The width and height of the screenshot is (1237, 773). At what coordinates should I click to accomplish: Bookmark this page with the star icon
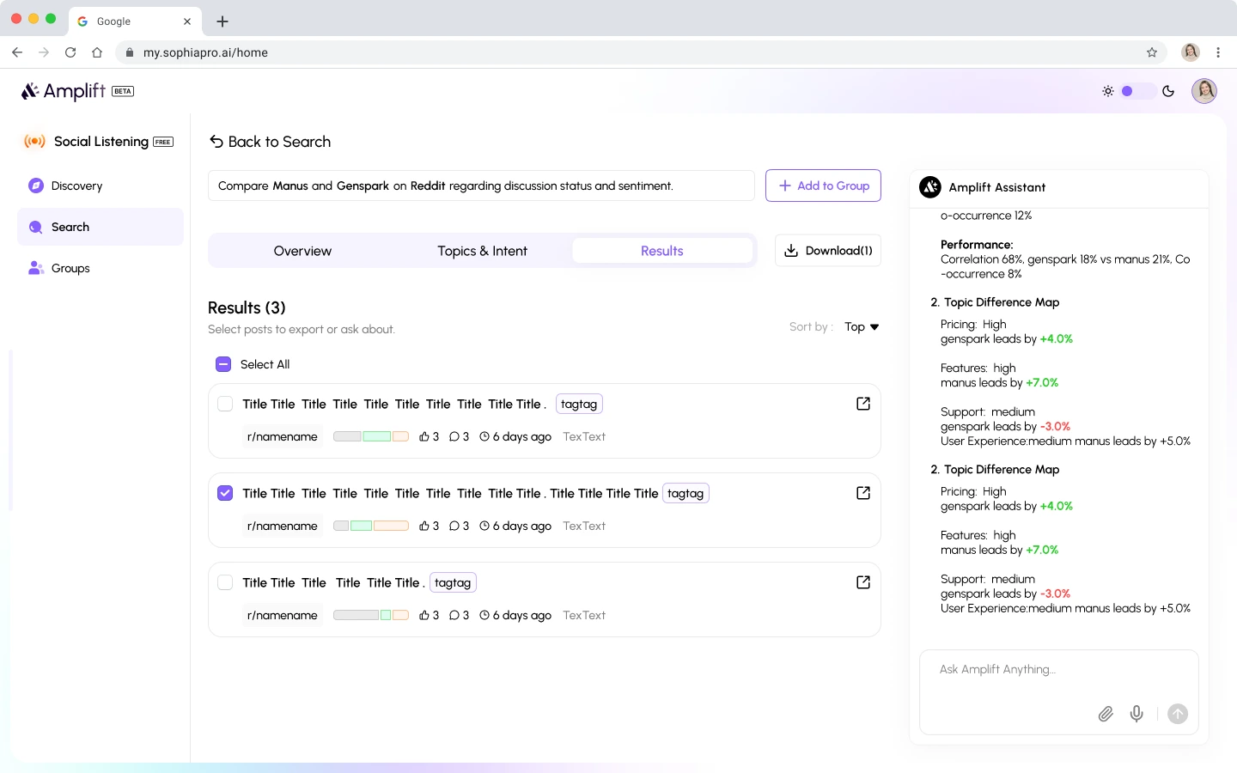click(1152, 52)
